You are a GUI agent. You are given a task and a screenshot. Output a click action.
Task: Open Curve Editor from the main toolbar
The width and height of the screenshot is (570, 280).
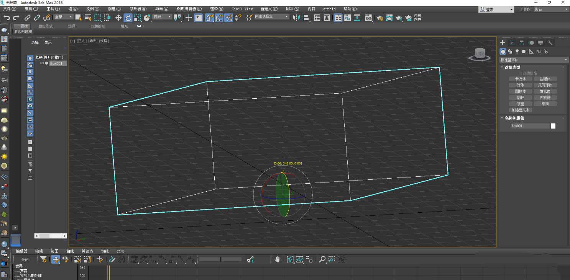pyautogui.click(x=347, y=18)
